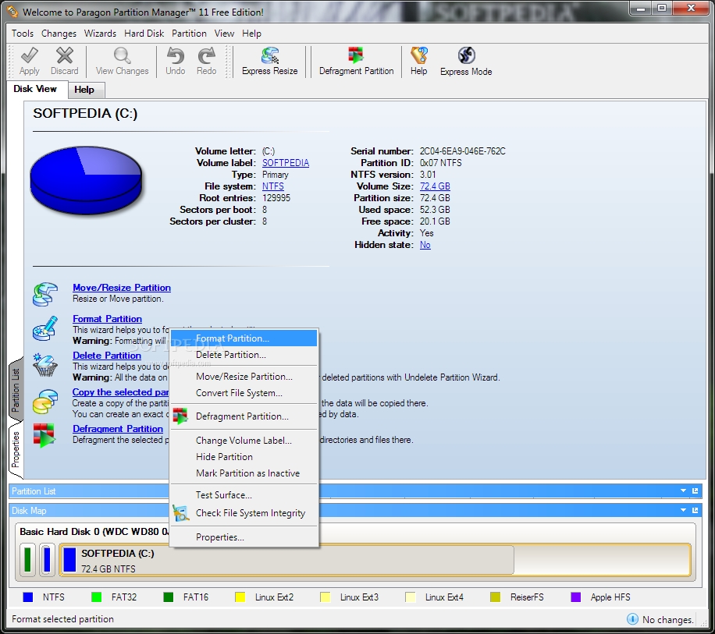Choose Hide Partition menu entry
This screenshot has height=634, width=715.
click(x=244, y=457)
